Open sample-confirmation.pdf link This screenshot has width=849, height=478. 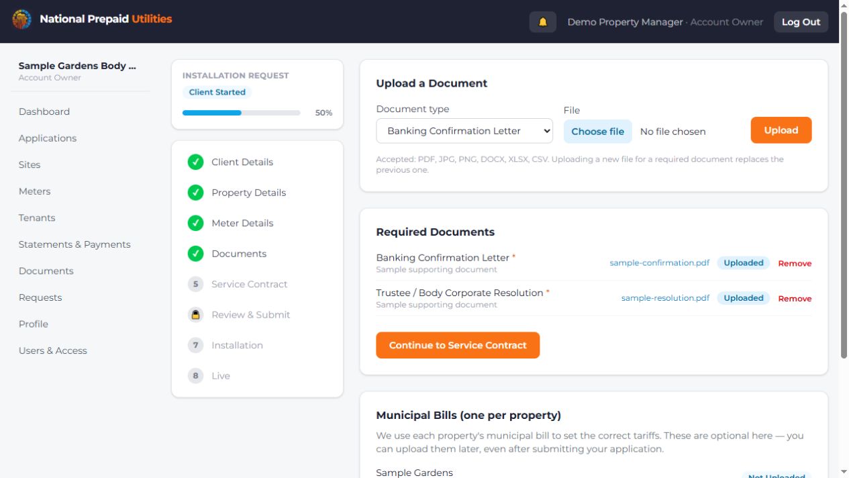click(659, 263)
